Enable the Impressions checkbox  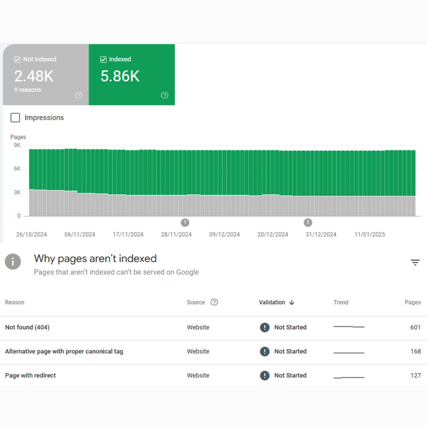coord(15,118)
